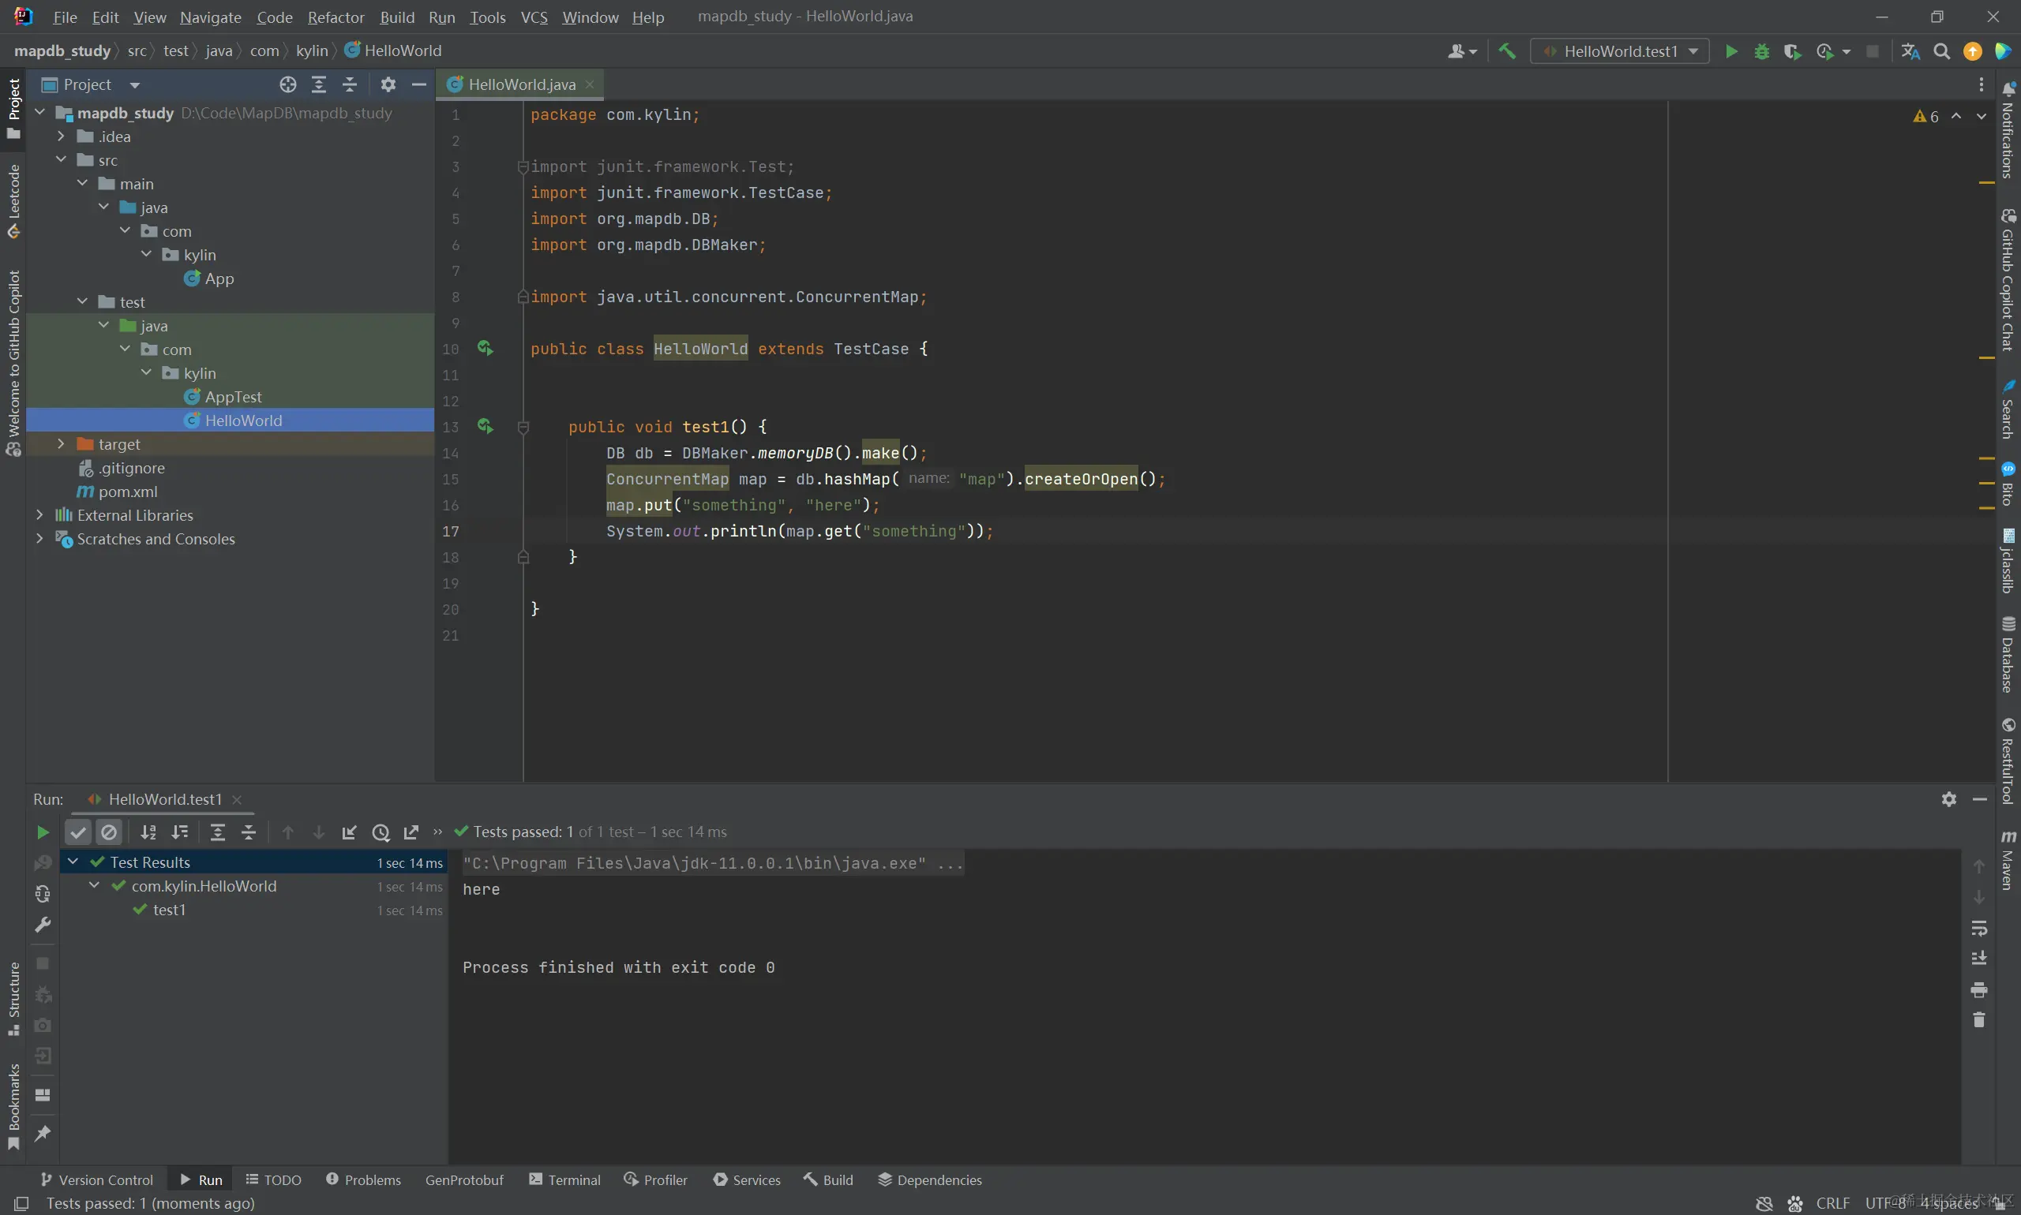Collapse Test Results tree node

[x=73, y=862]
